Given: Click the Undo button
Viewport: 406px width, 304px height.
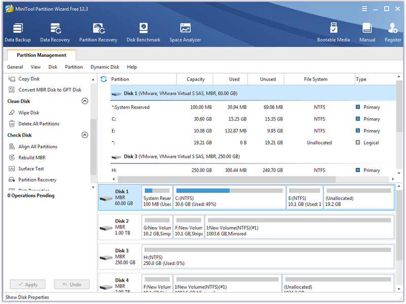Looking at the screenshot, I should tap(72, 284).
